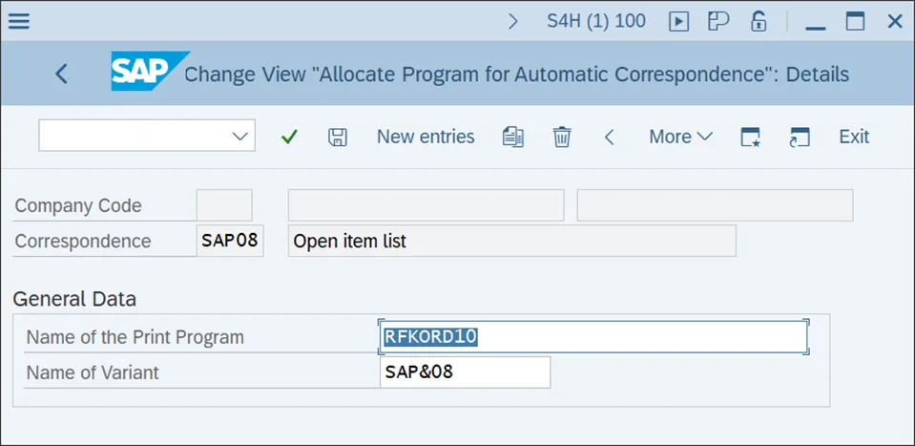Click the Name of the Print Program field
The height and width of the screenshot is (446, 915).
pos(593,336)
